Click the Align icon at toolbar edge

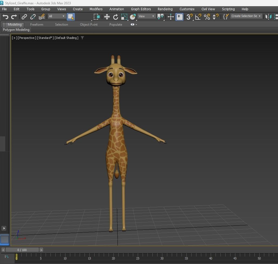coord(276,17)
